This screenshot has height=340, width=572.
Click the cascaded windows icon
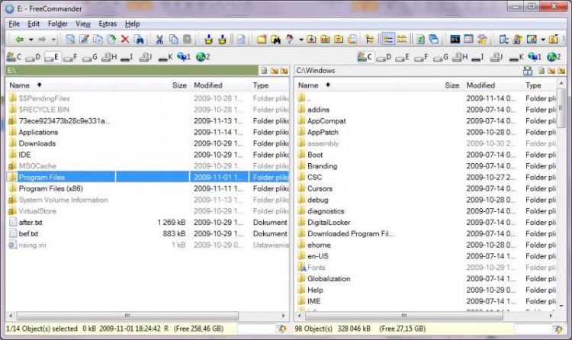coord(434,39)
